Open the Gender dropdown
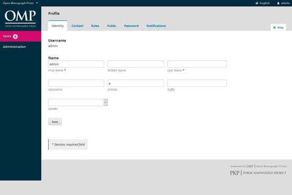292x195 pixels. [78, 102]
